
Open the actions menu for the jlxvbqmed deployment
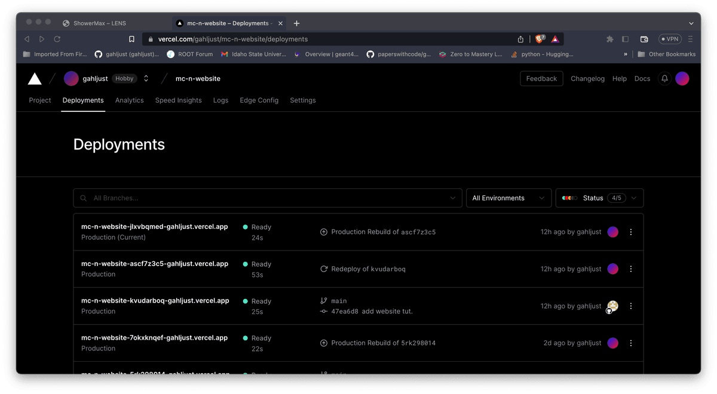click(631, 232)
